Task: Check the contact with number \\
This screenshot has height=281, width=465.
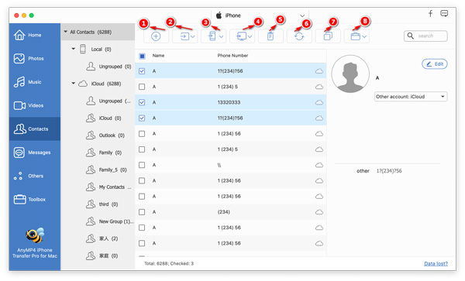Action: coord(142,165)
